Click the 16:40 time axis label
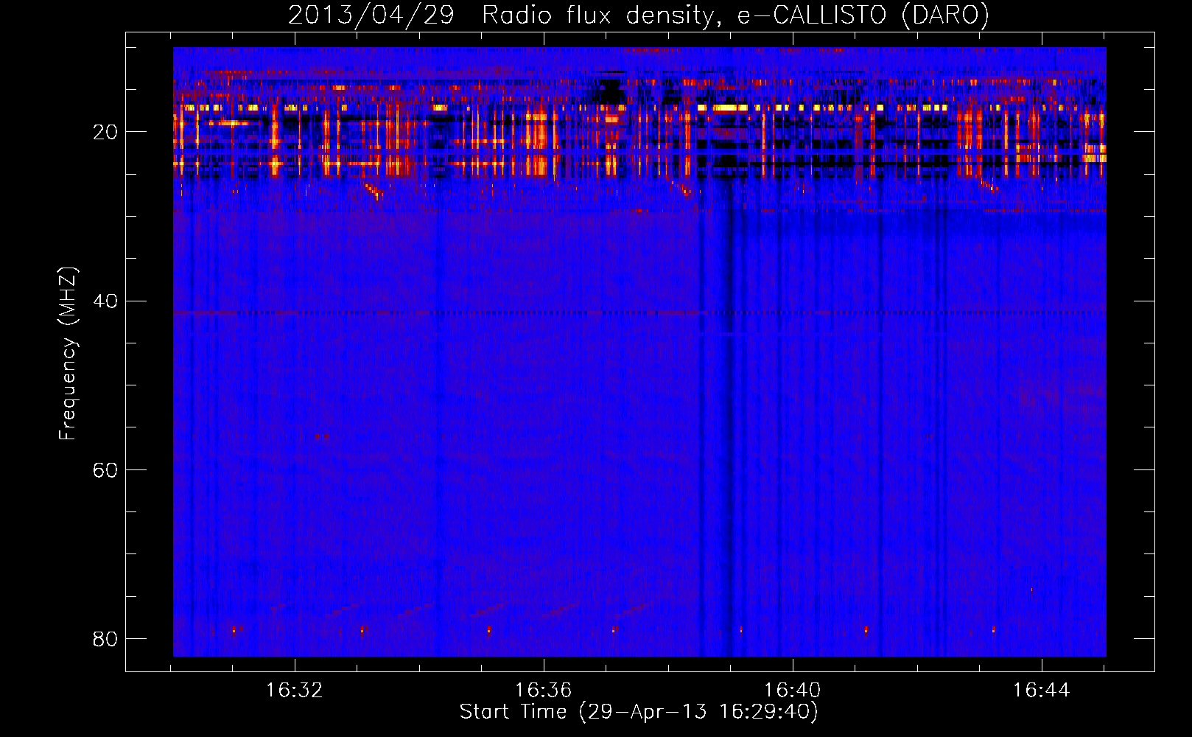 click(793, 691)
